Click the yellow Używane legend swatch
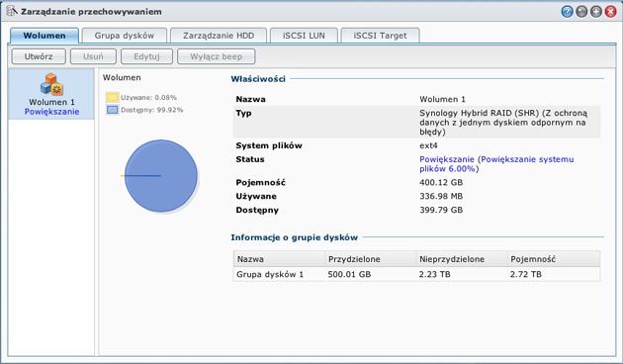The height and width of the screenshot is (364, 623). [x=112, y=97]
